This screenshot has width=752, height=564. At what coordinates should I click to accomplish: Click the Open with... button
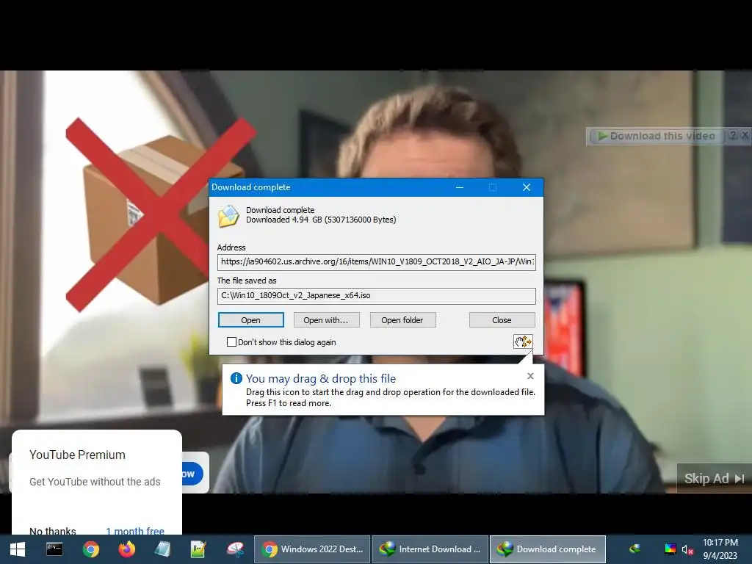[x=326, y=320]
